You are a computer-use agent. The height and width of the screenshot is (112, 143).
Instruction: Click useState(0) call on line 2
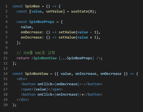point(83,11)
